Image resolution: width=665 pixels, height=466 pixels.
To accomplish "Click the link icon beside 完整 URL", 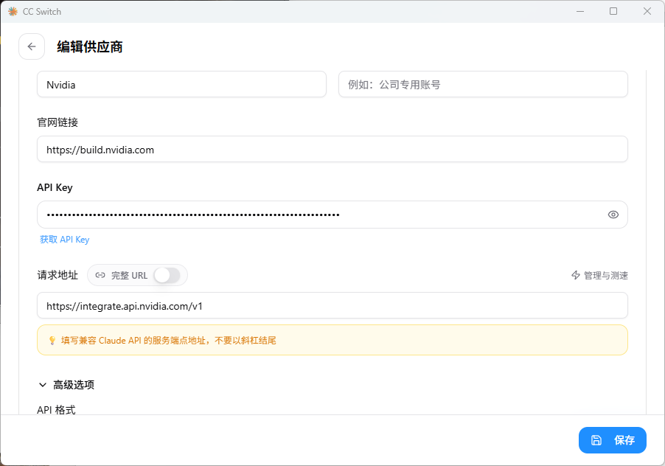I will coord(100,275).
